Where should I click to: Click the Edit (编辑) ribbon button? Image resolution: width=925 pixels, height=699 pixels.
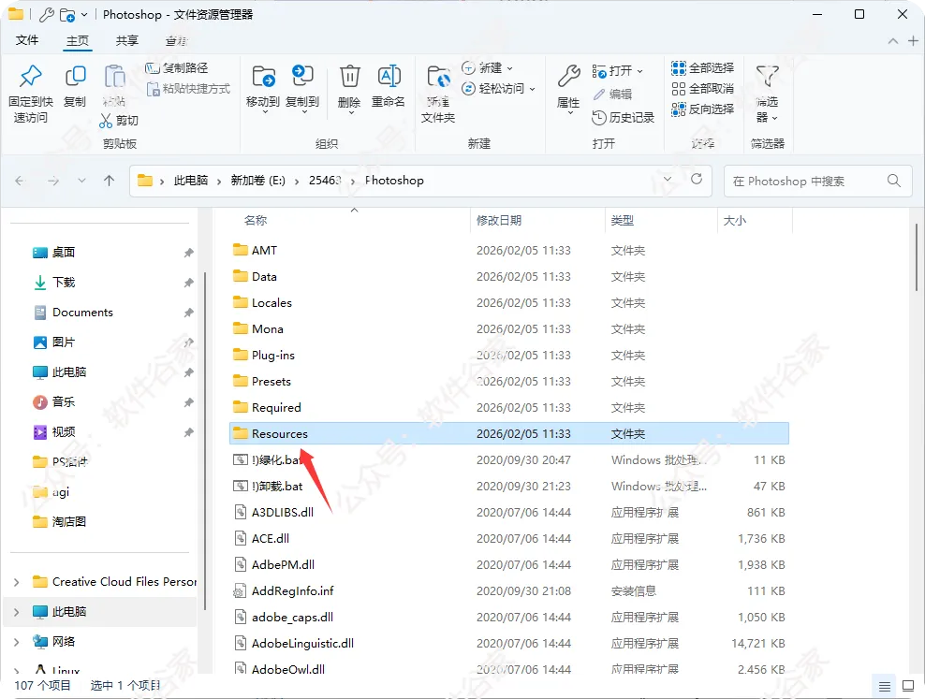click(x=612, y=95)
